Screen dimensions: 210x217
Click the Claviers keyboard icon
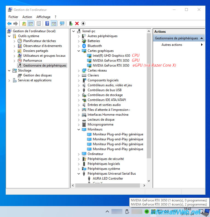84,75
